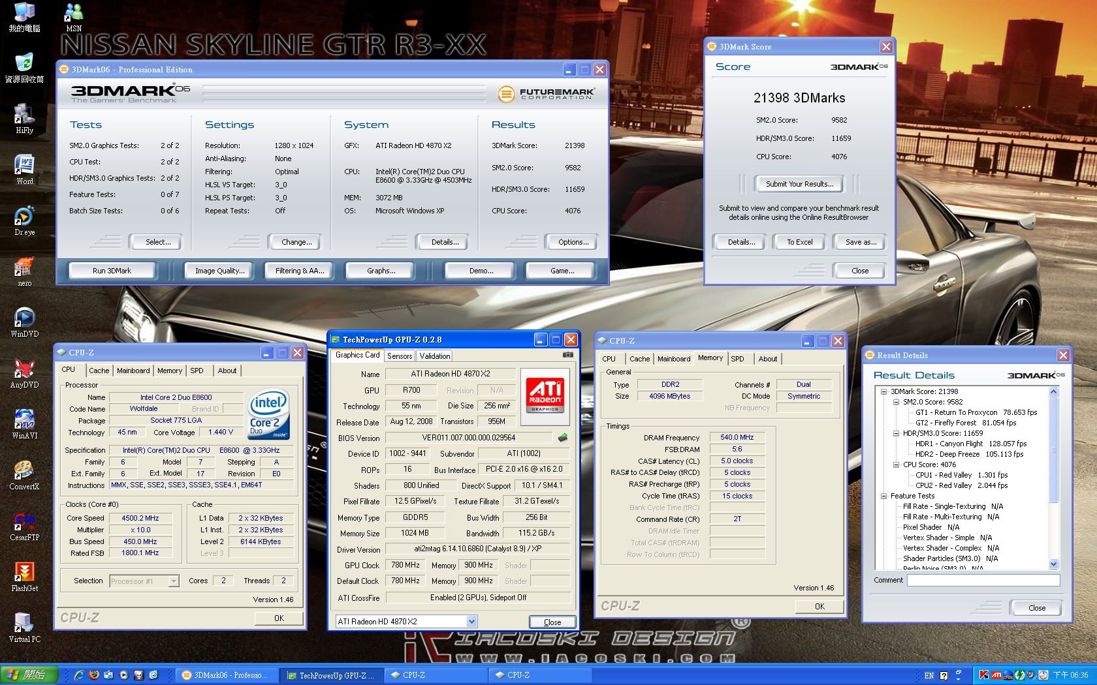
Task: Click the EN language indicator in taskbar
Action: (929, 676)
